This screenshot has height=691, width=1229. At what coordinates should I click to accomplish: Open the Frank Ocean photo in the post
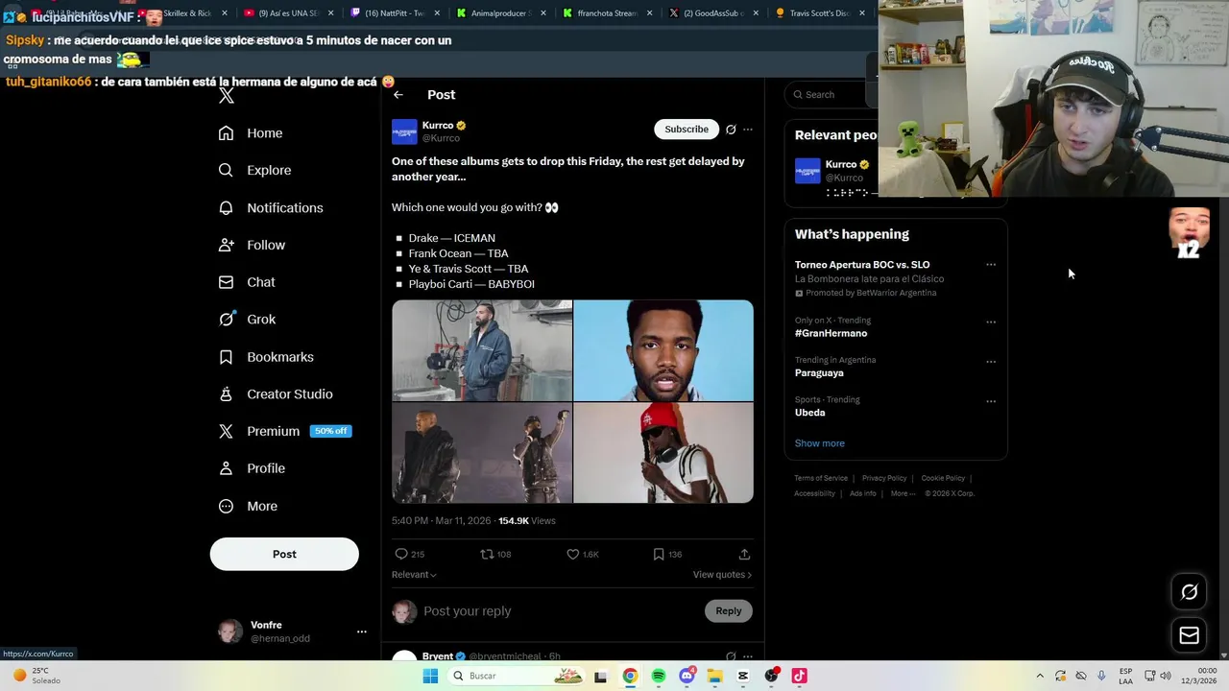pyautogui.click(x=663, y=350)
